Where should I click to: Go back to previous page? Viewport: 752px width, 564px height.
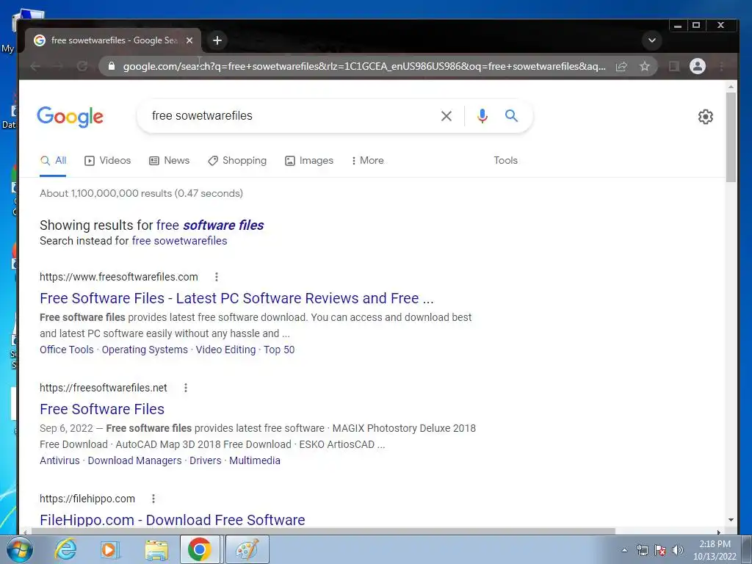coord(35,66)
